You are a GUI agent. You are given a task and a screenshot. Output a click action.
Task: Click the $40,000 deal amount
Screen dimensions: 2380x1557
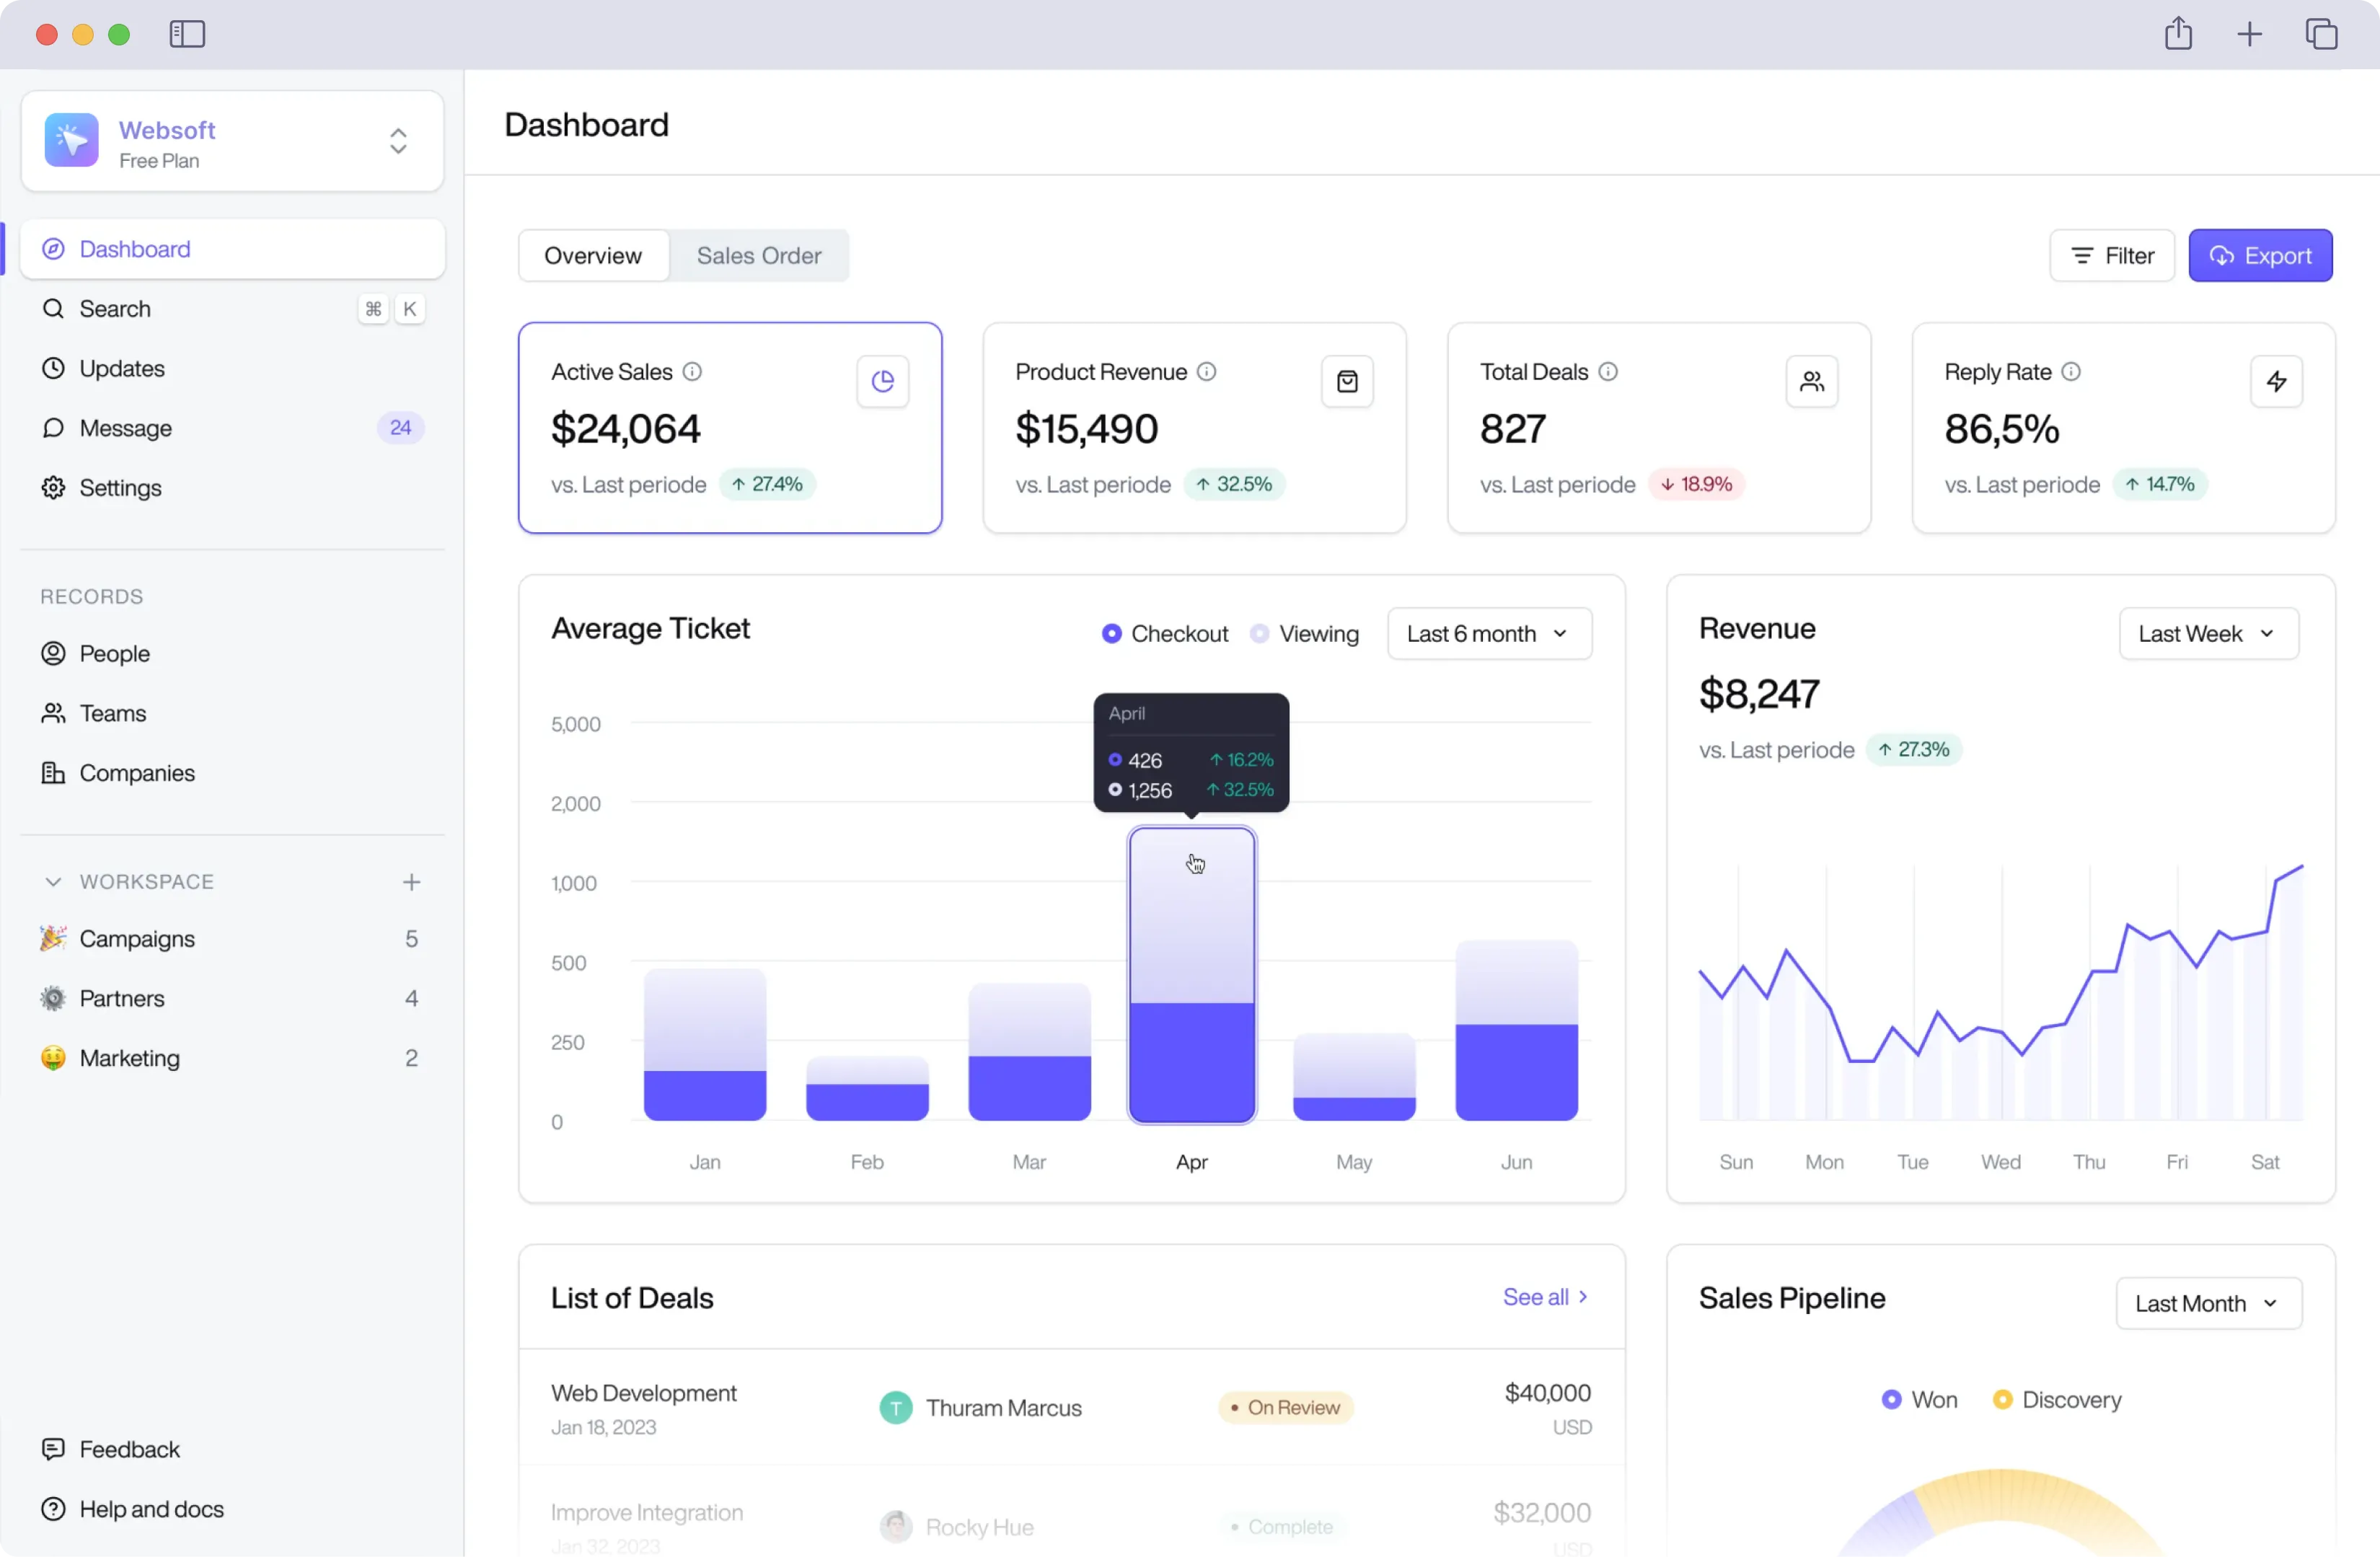1547,1393
